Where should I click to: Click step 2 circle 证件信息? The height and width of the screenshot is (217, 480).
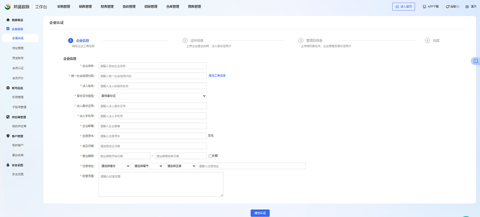coord(185,40)
